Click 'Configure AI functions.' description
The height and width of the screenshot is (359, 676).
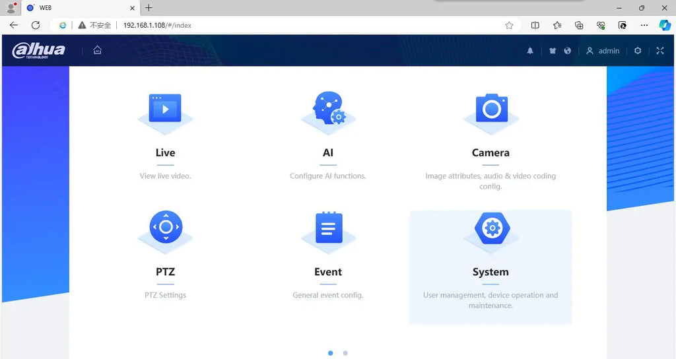click(328, 176)
